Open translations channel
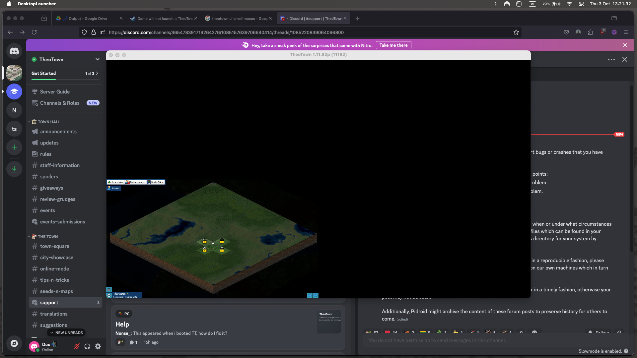 (65, 314)
